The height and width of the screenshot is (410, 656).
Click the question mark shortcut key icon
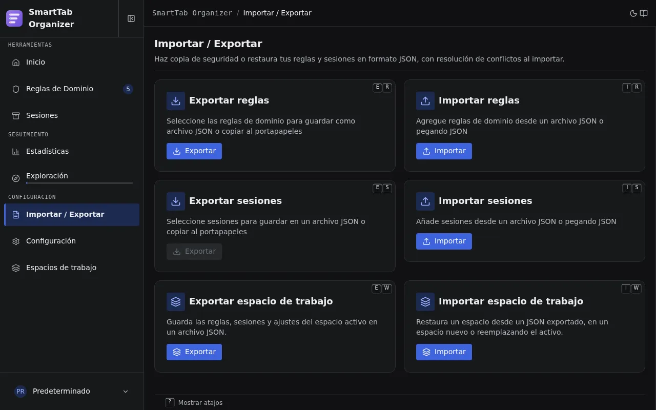(170, 402)
